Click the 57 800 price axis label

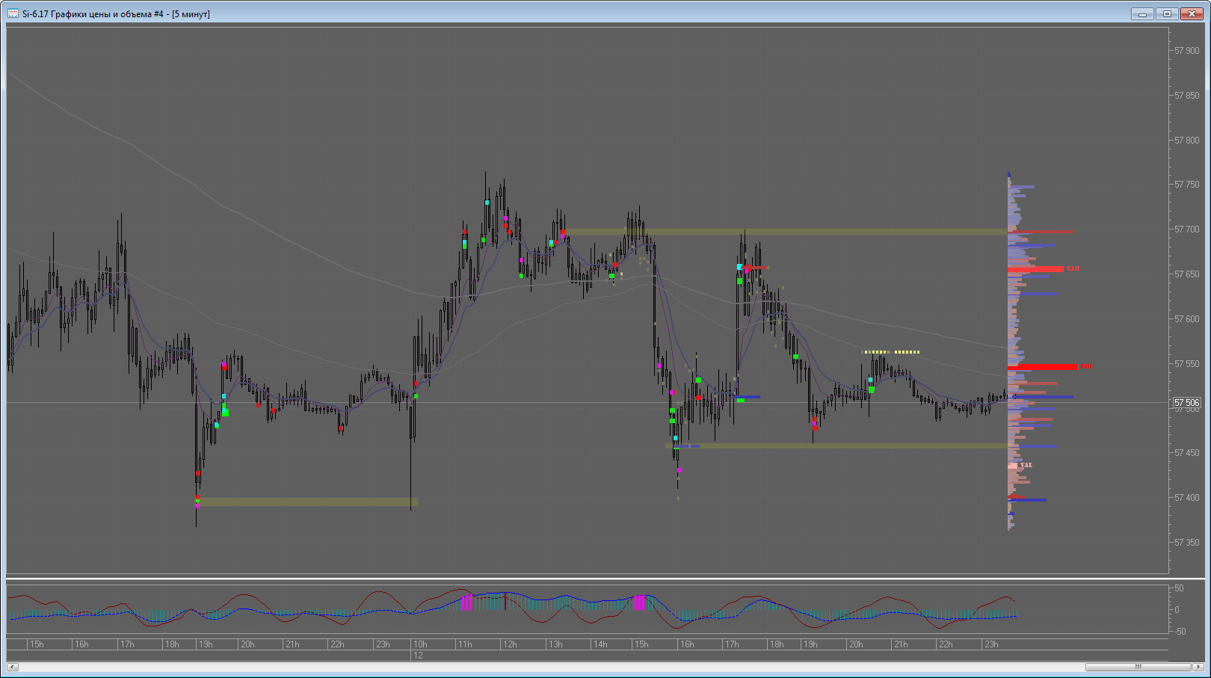pyautogui.click(x=1186, y=141)
